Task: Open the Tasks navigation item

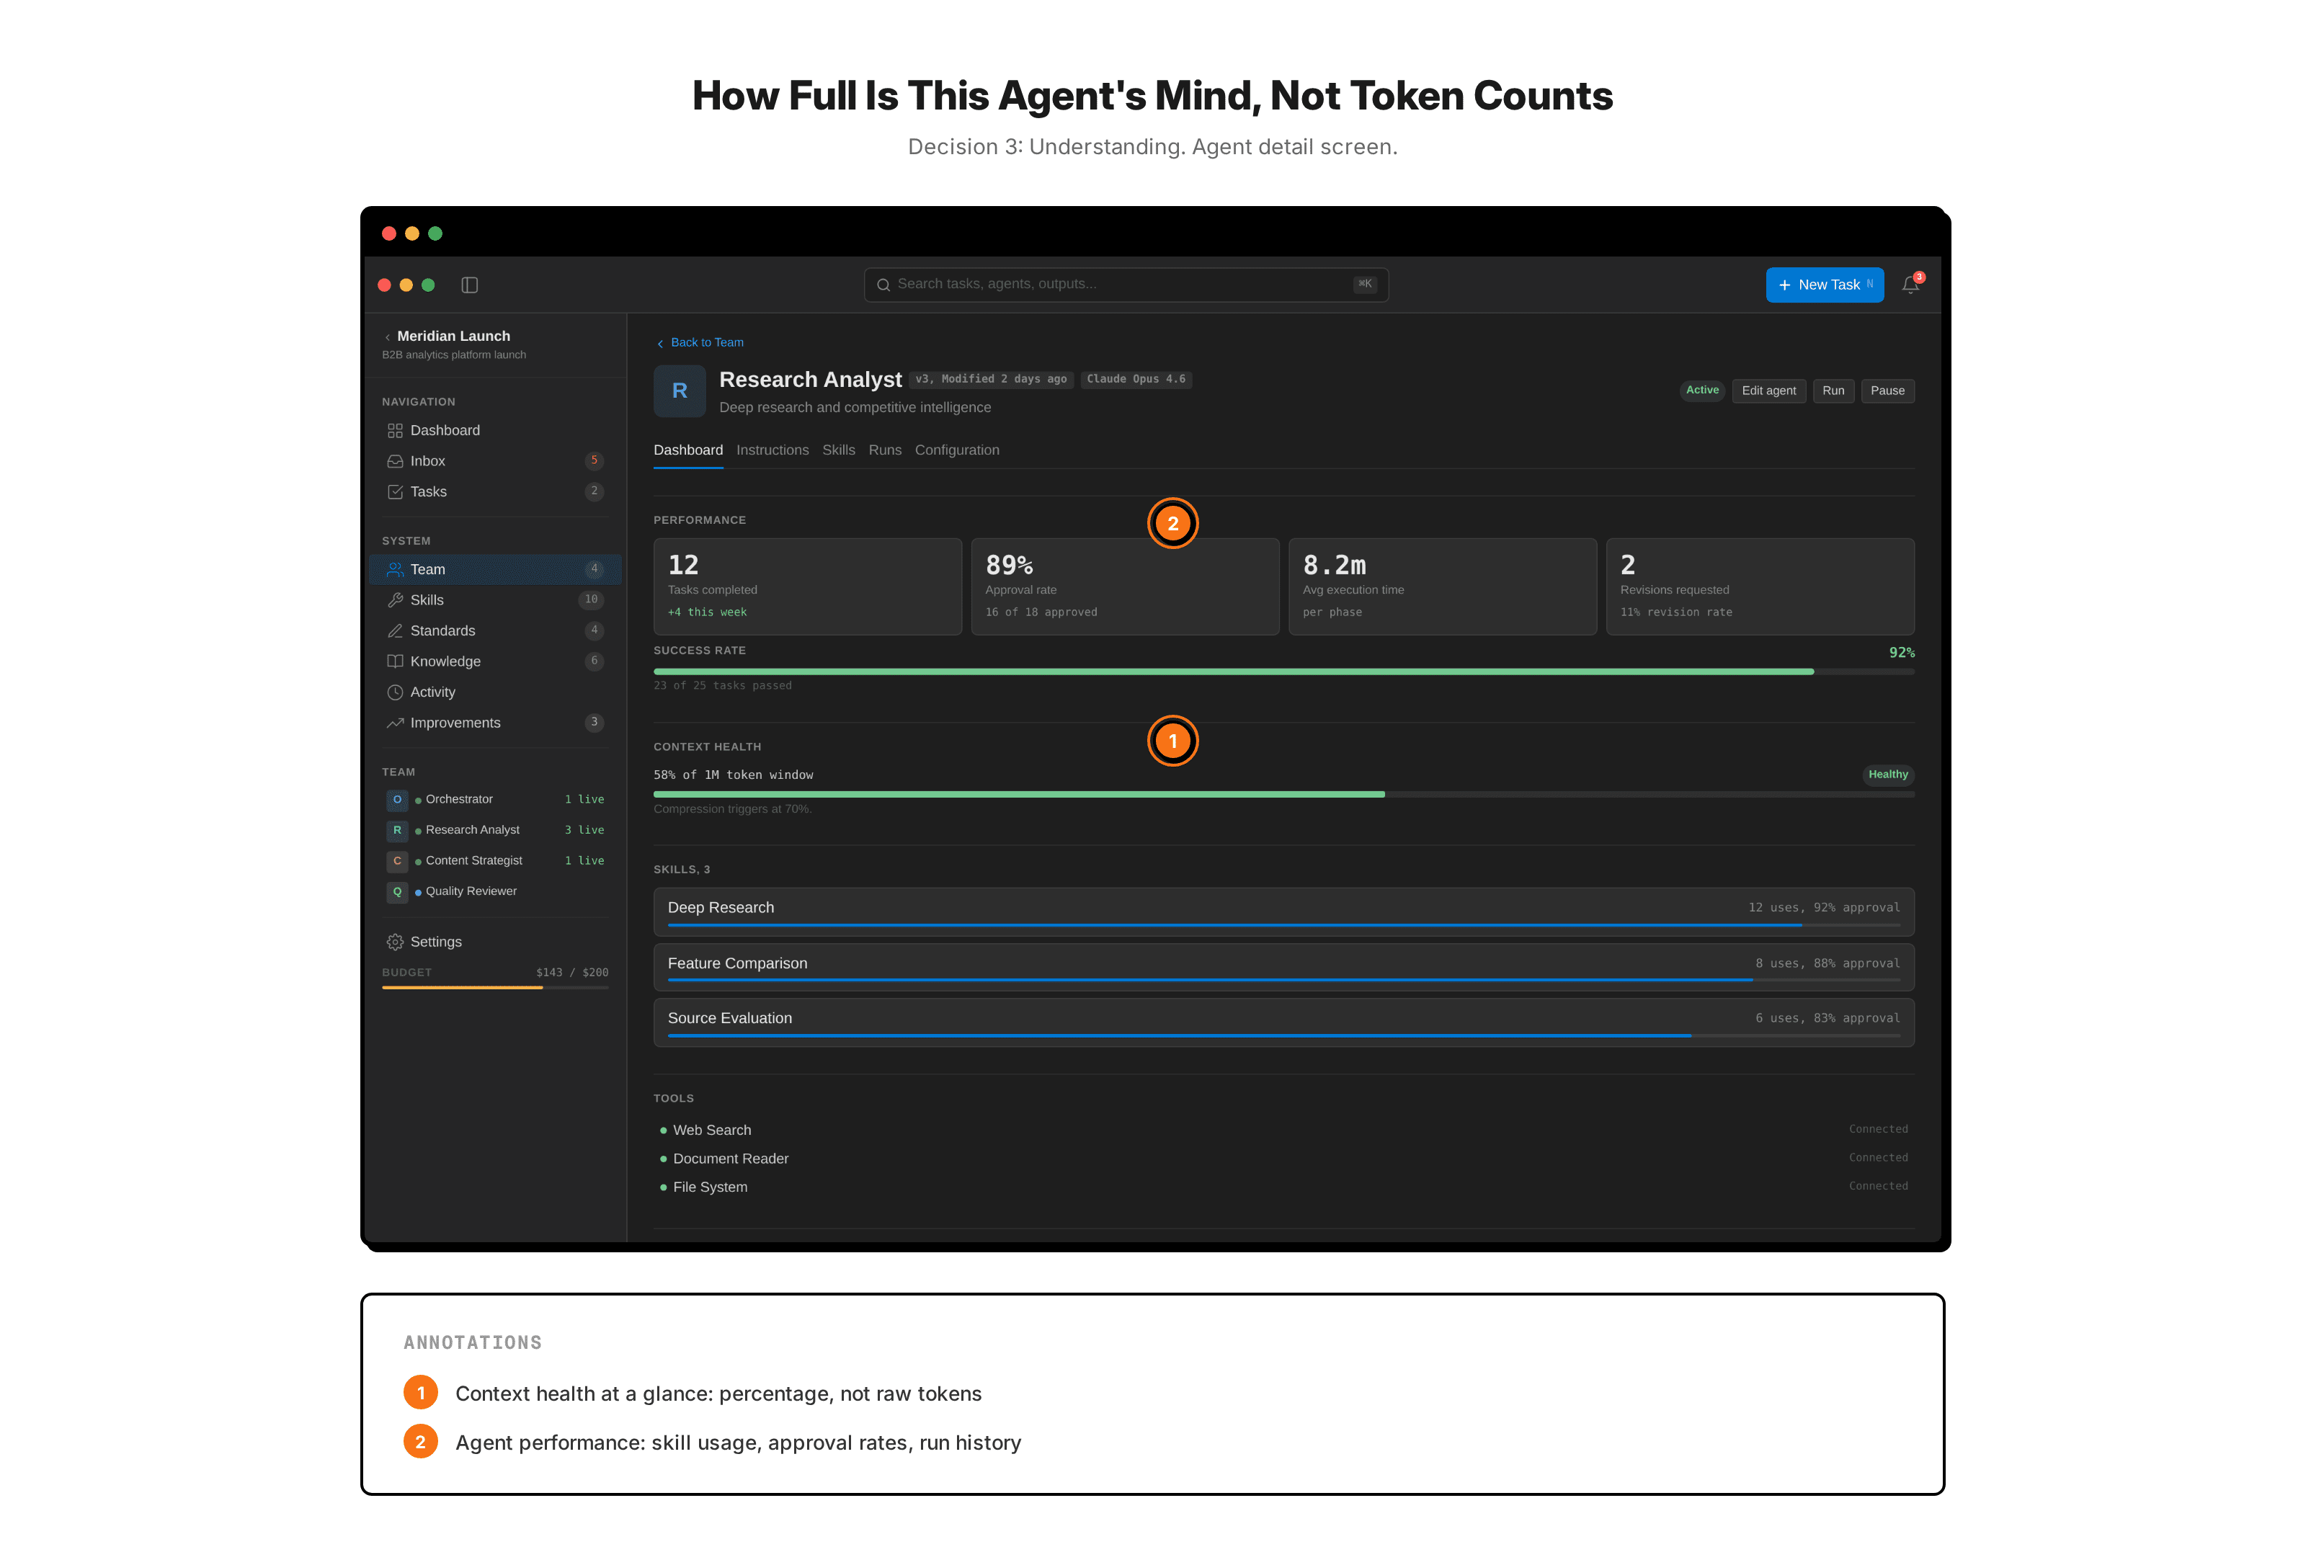Action: pos(495,491)
